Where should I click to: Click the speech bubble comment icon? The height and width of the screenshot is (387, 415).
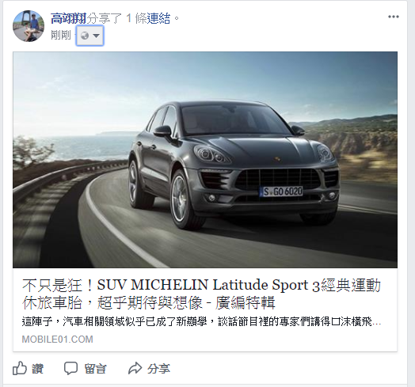pyautogui.click(x=70, y=368)
